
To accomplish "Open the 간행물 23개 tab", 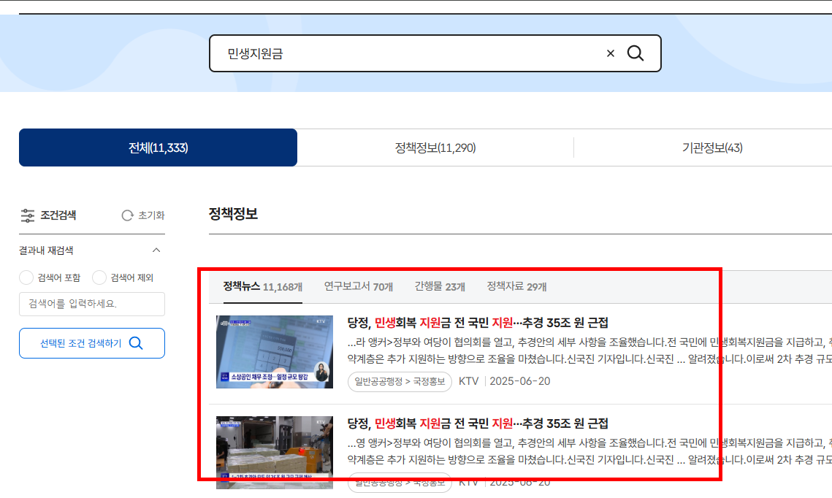I will [440, 286].
